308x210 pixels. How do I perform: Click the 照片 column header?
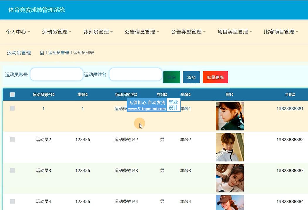click(x=230, y=95)
